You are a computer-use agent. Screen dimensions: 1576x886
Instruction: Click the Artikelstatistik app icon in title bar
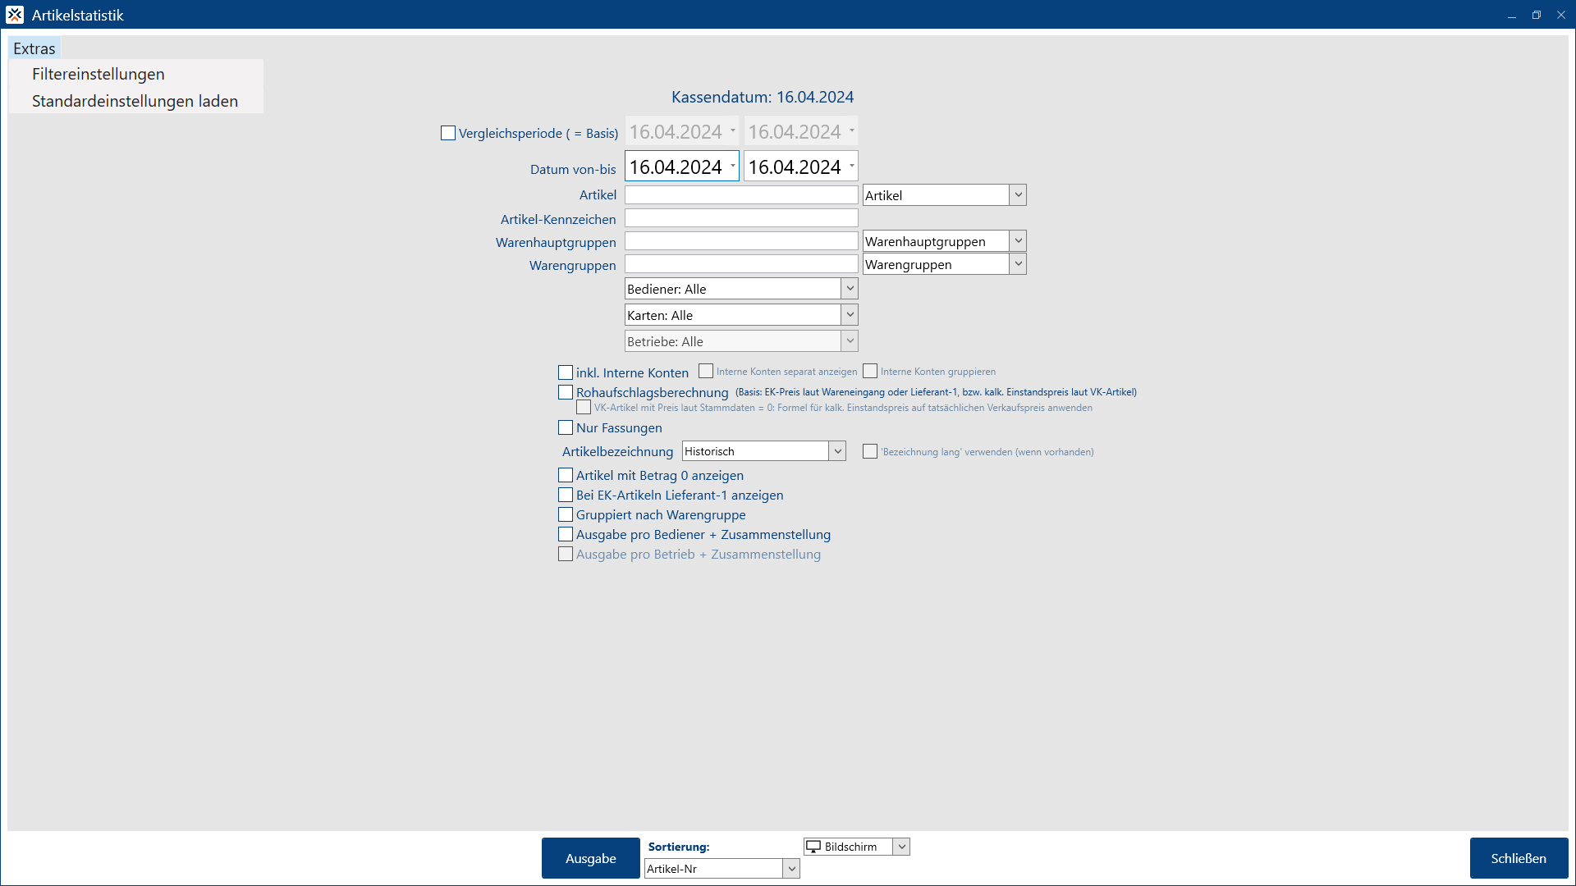15,15
